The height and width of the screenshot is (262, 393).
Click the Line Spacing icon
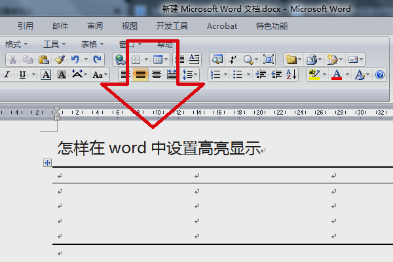tap(187, 75)
